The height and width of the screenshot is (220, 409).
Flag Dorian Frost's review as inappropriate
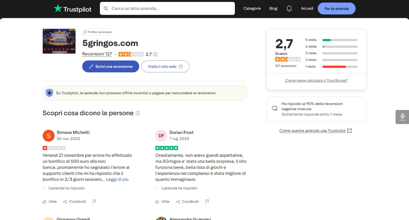(x=207, y=201)
